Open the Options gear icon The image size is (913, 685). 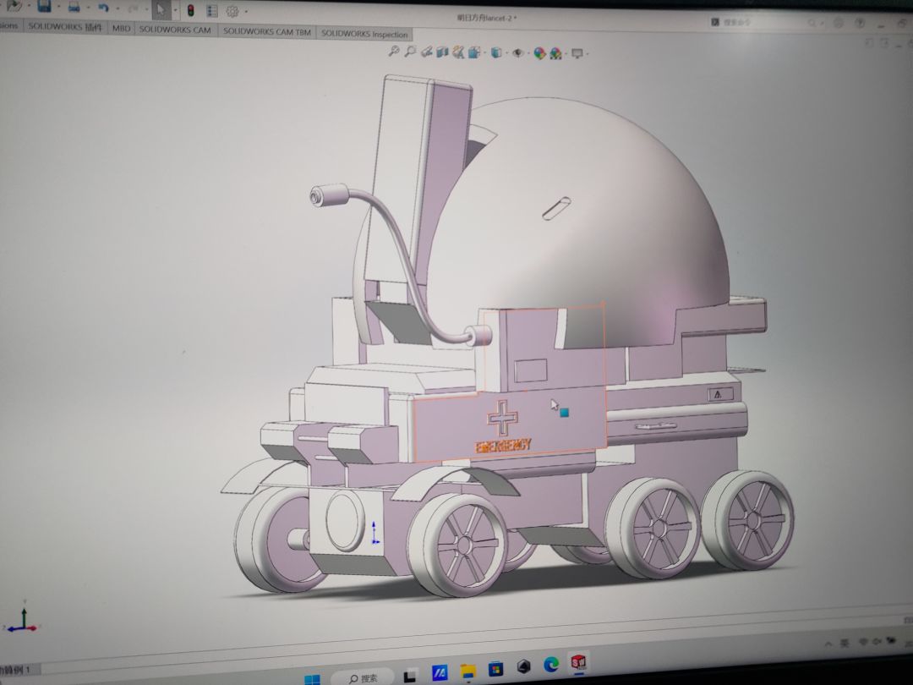click(x=232, y=12)
